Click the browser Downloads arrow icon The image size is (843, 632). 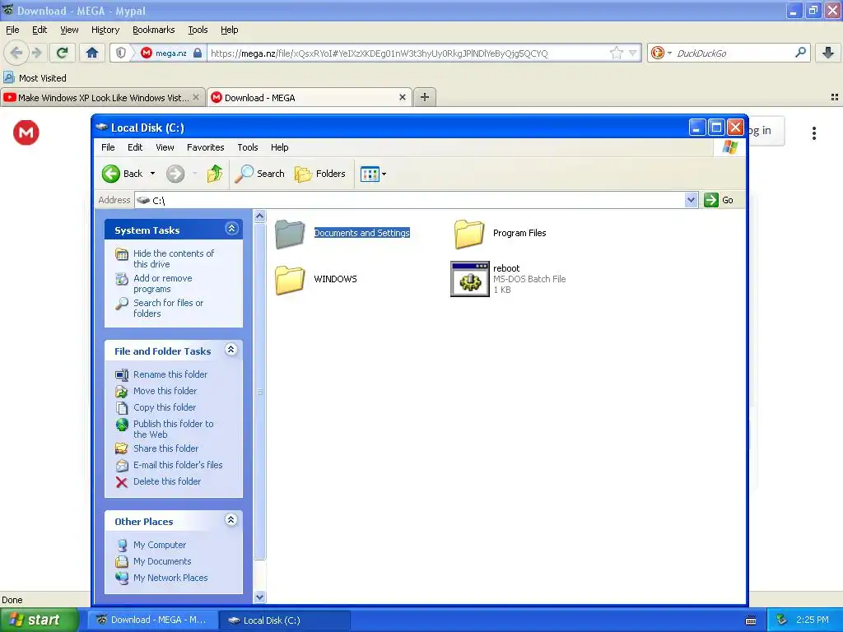tap(828, 53)
